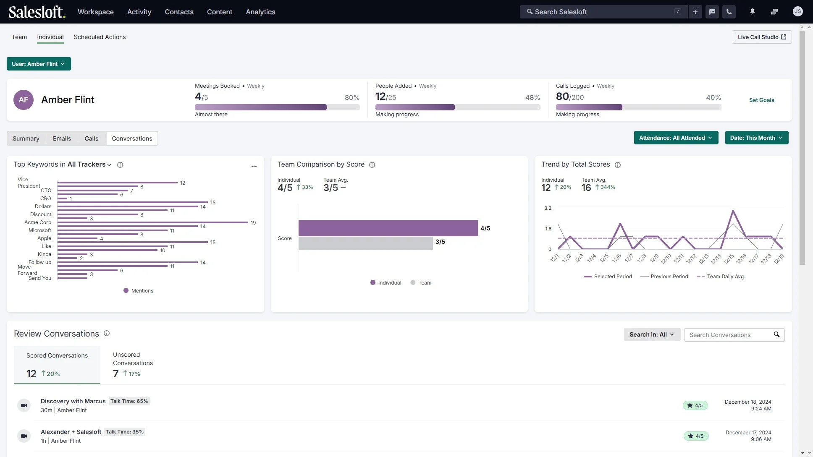
Task: Focus the Search Conversations field
Action: (734, 334)
